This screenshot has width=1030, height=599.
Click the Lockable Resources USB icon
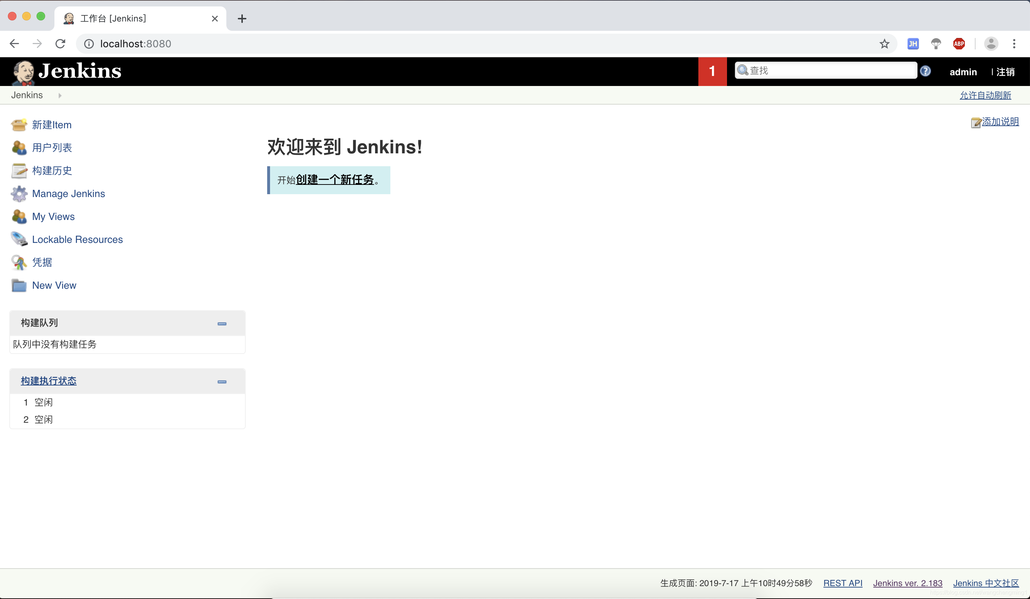[19, 239]
